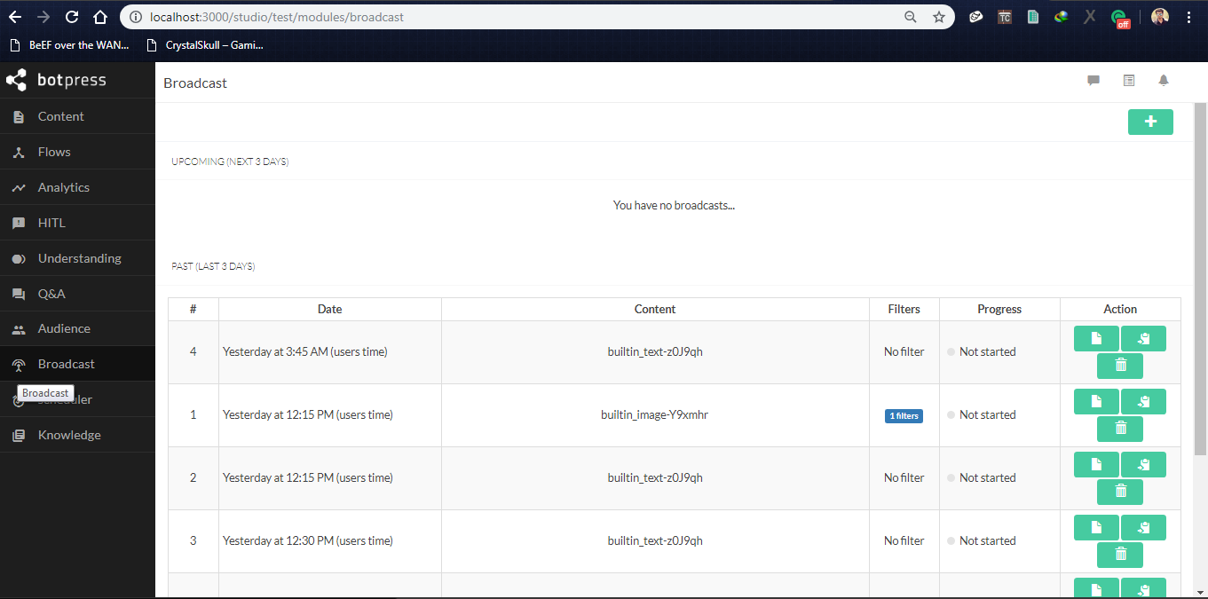Duplicate broadcast 4 using the file icon
Screen dimensions: 1208x599
(1095, 338)
